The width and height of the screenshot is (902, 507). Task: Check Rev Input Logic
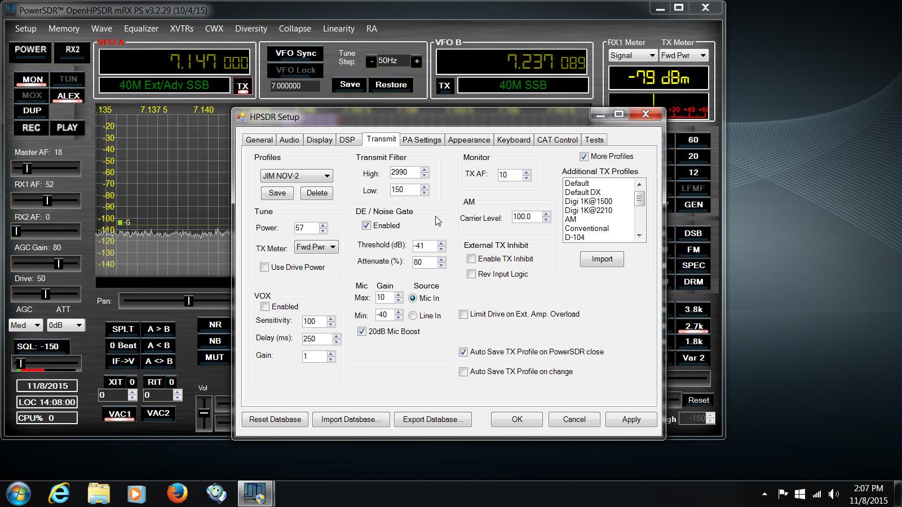point(471,274)
